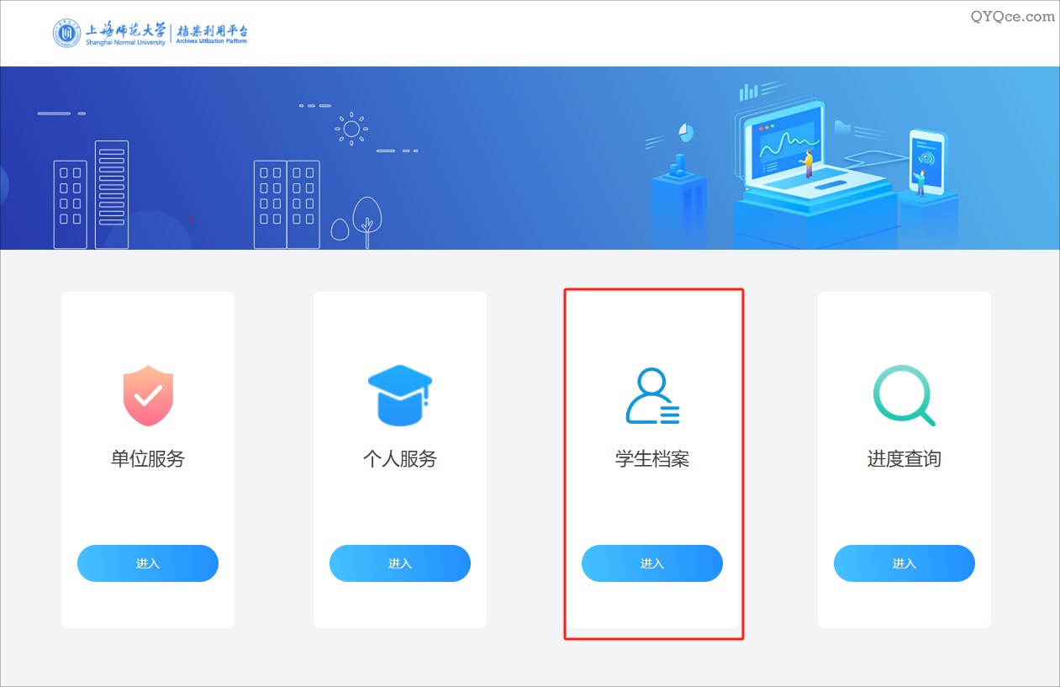The width and height of the screenshot is (1060, 687).
Task: Click the 档案利用平台 Archives Utilization Platform title
Action: click(x=212, y=34)
